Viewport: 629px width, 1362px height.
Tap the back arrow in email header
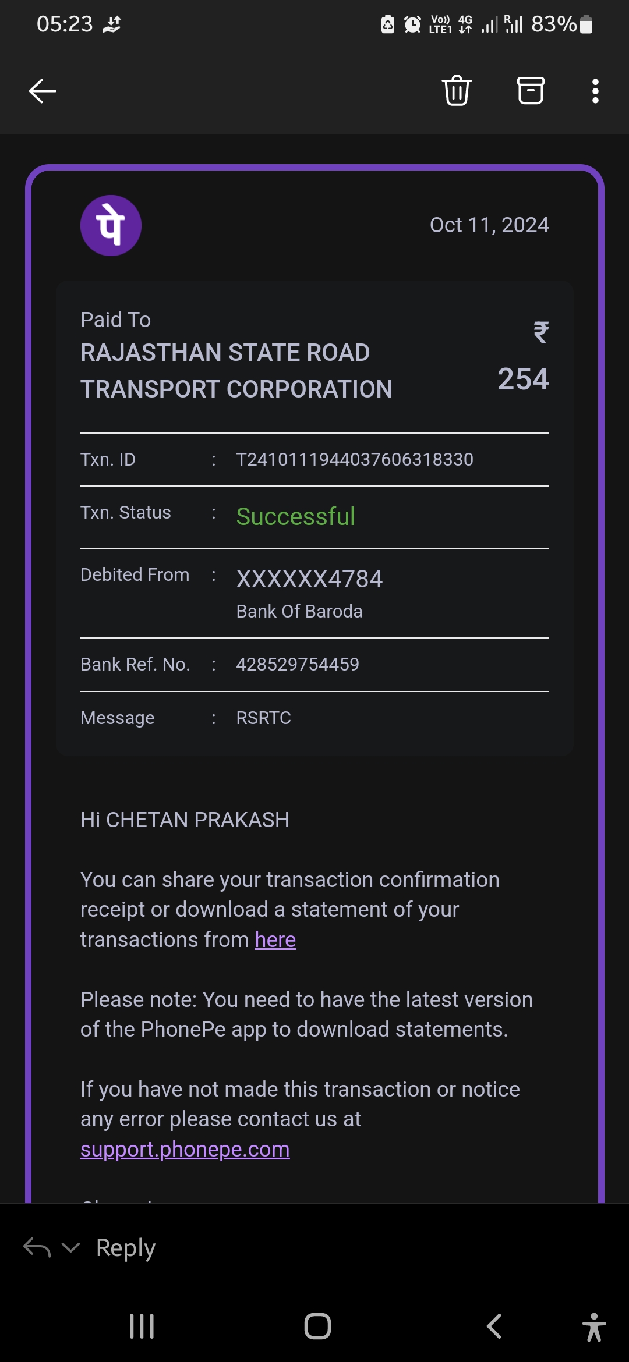click(x=43, y=91)
